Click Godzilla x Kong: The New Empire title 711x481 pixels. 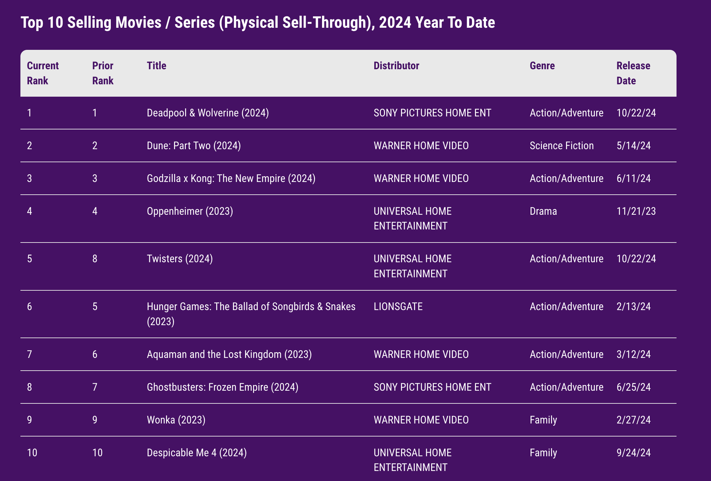231,179
